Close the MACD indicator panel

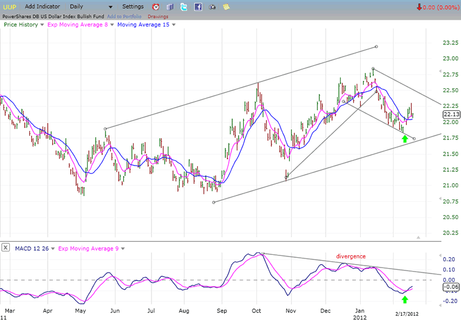click(6, 248)
